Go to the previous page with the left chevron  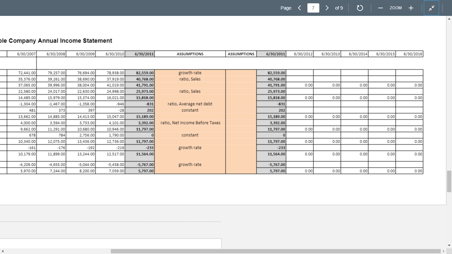299,8
